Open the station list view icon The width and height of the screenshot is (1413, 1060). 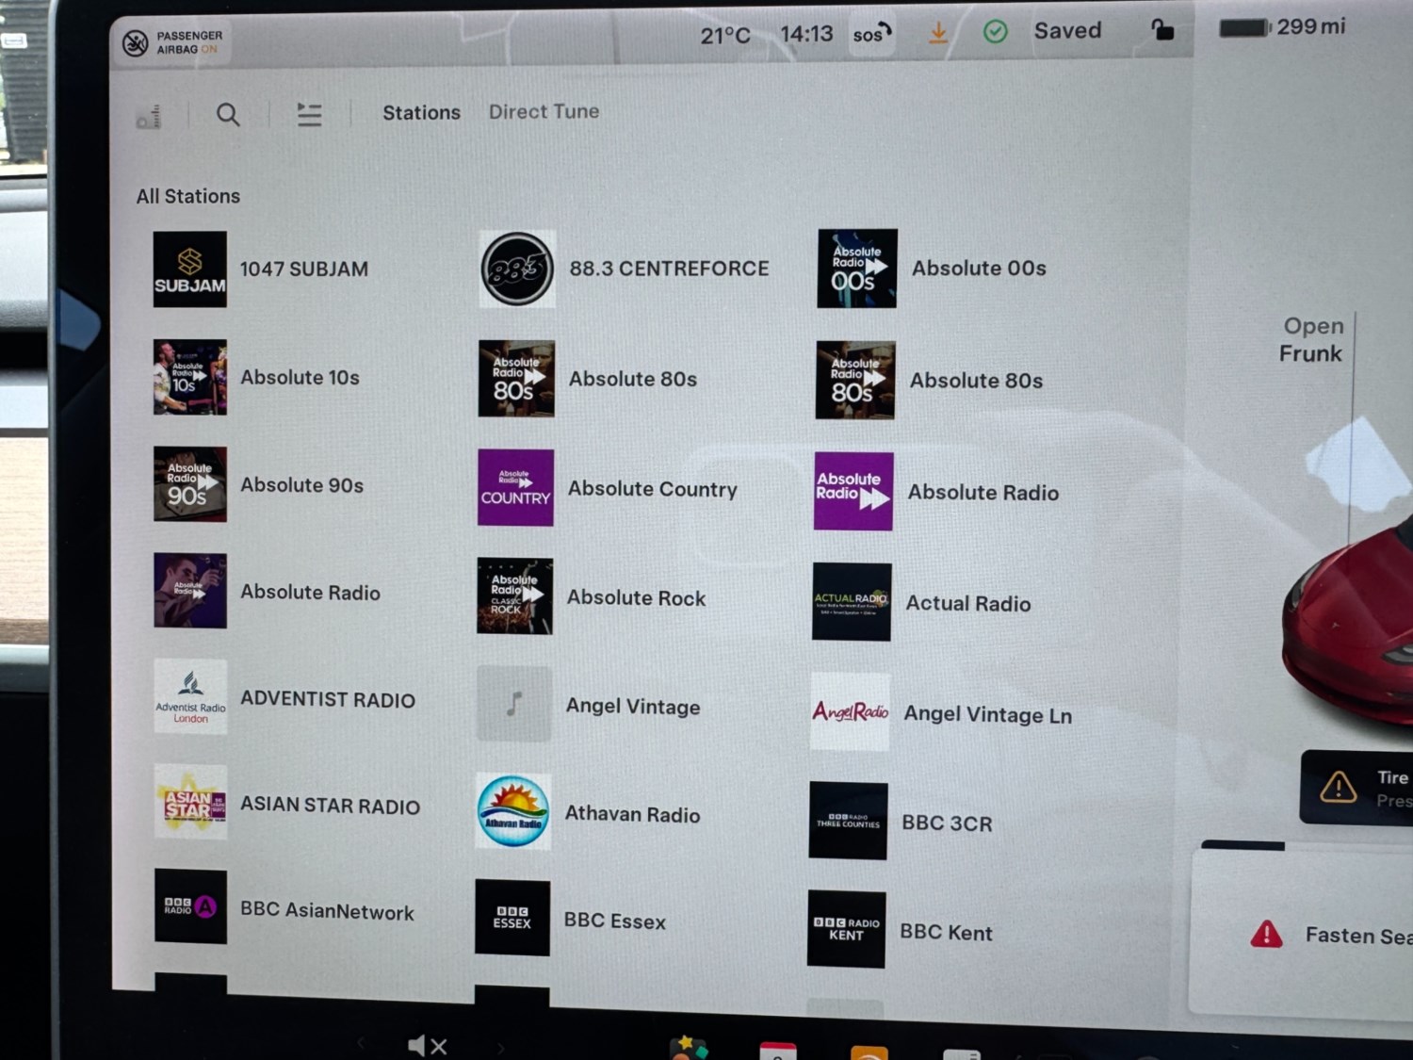(309, 115)
